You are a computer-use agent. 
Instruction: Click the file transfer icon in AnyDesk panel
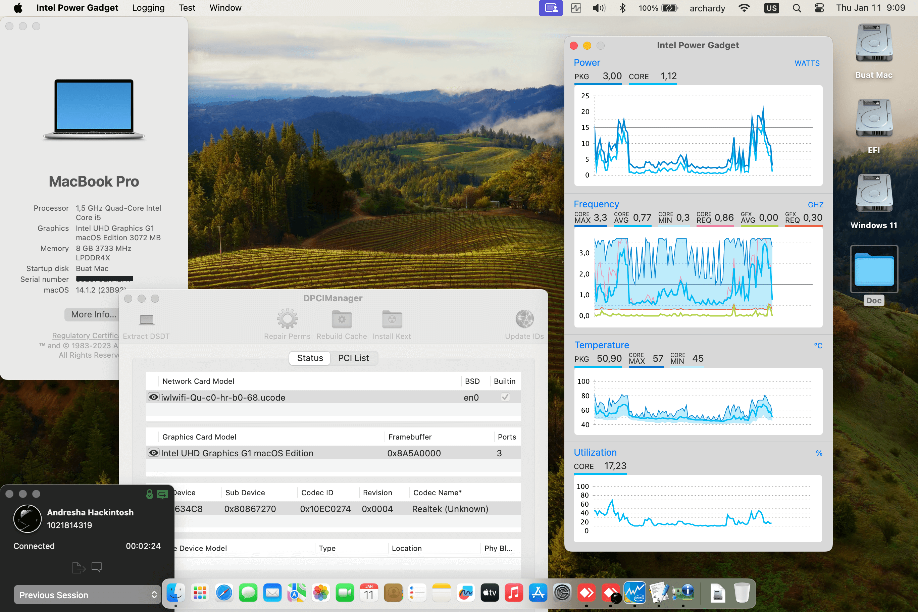79,567
